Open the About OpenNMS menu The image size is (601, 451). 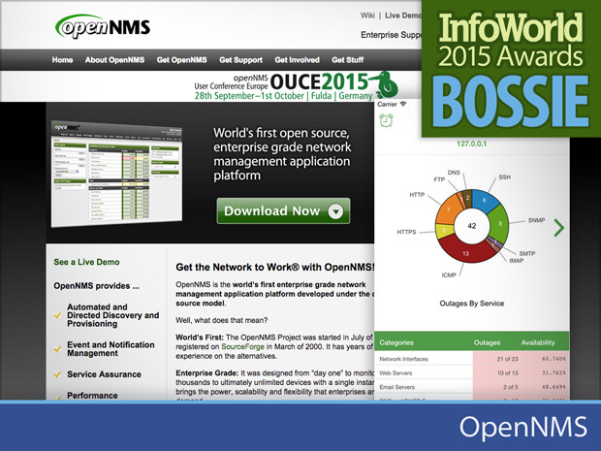[x=114, y=60]
